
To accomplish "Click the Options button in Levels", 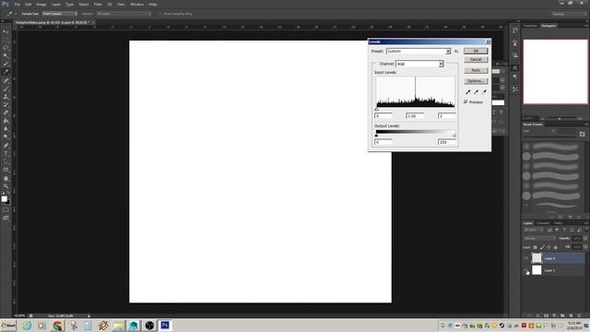I will coord(476,81).
